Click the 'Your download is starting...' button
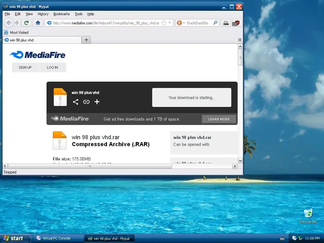 point(191,97)
